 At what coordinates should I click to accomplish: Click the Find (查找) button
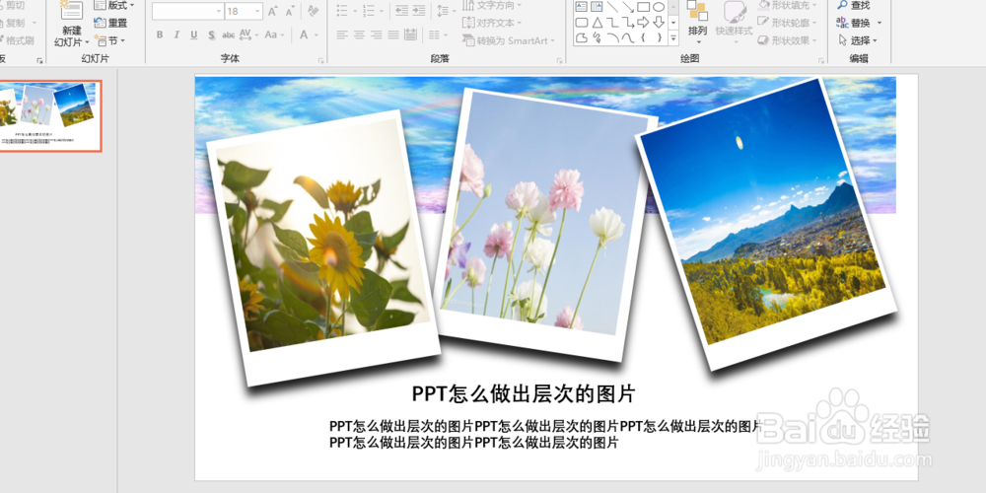(x=854, y=5)
